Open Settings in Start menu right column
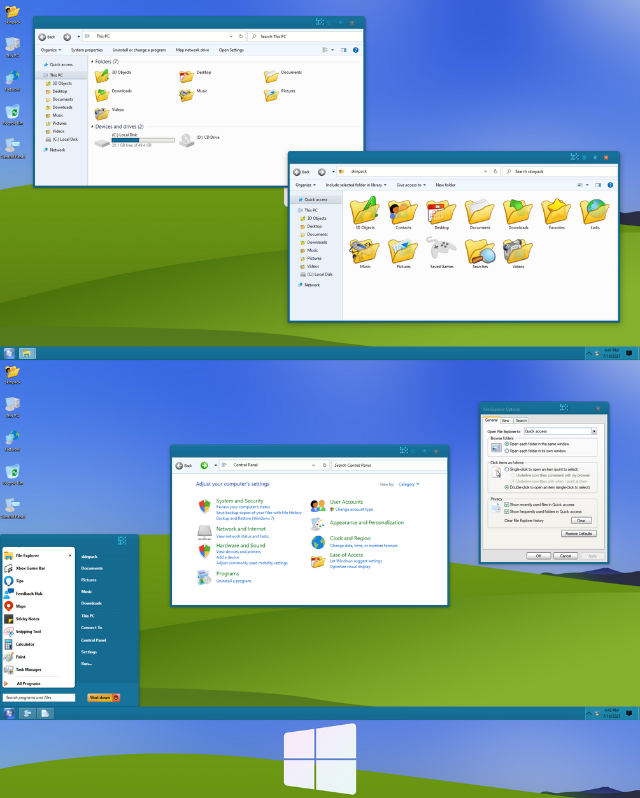 point(89,652)
